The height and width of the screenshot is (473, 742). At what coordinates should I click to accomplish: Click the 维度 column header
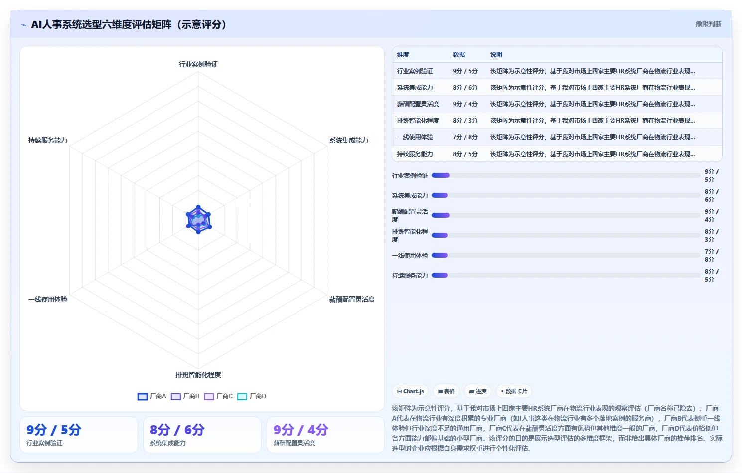[x=403, y=55]
